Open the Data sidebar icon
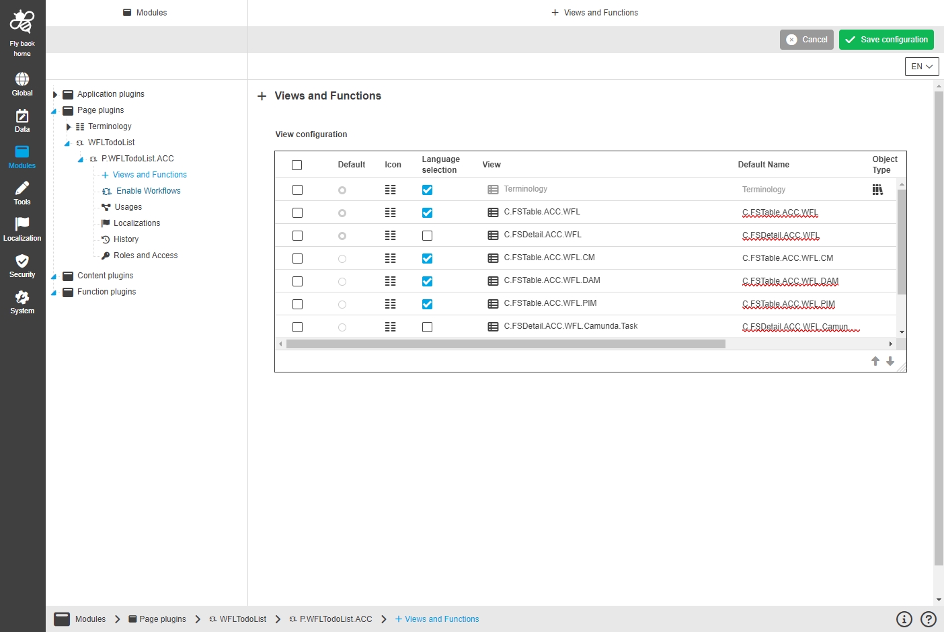This screenshot has width=944, height=632. point(22,120)
